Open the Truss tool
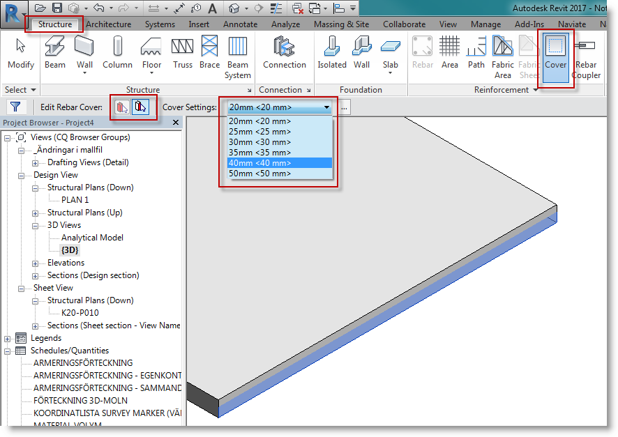The image size is (618, 437). (x=182, y=52)
